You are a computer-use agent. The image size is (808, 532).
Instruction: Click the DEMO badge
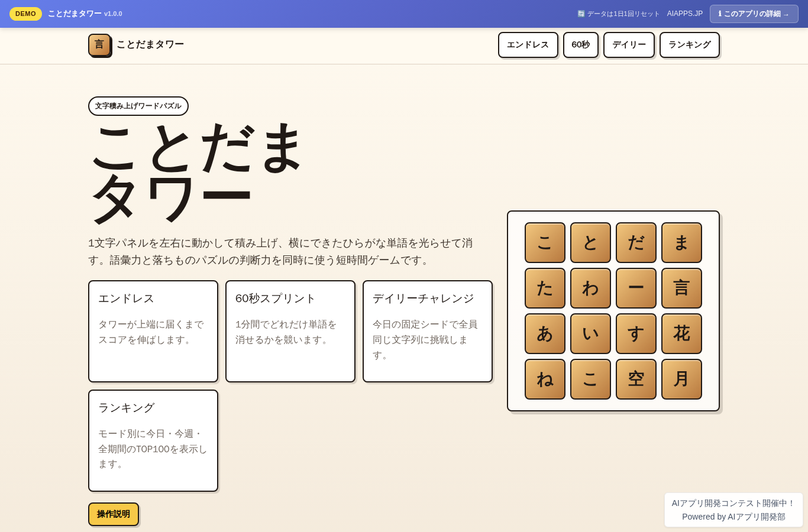coord(25,14)
